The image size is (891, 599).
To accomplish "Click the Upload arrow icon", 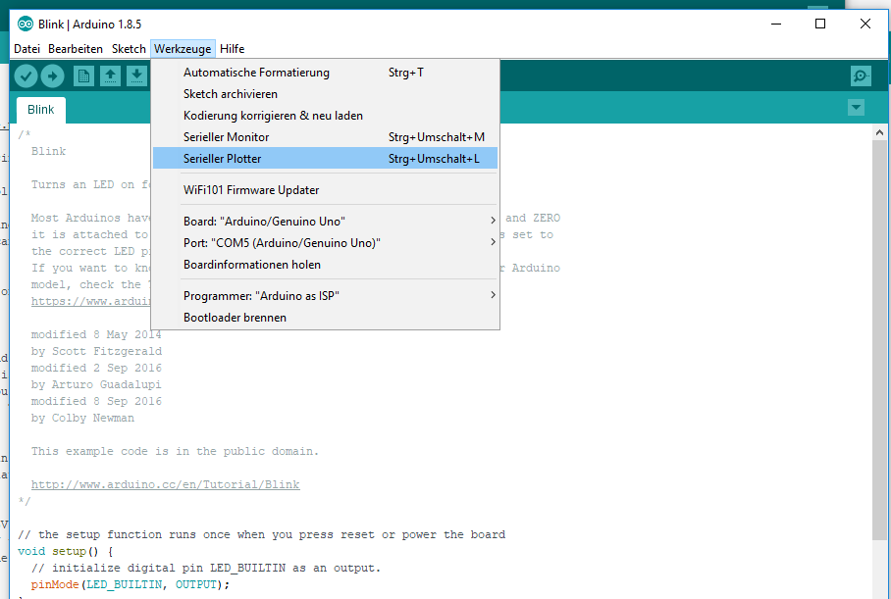I will [x=52, y=76].
